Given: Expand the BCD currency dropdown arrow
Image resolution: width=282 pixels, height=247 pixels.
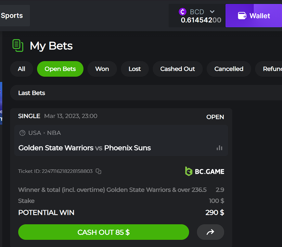Looking at the screenshot, I should click(x=212, y=12).
